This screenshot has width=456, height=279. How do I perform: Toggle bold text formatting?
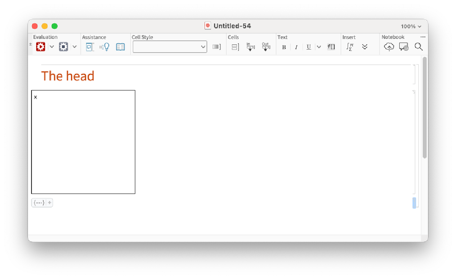pos(284,47)
